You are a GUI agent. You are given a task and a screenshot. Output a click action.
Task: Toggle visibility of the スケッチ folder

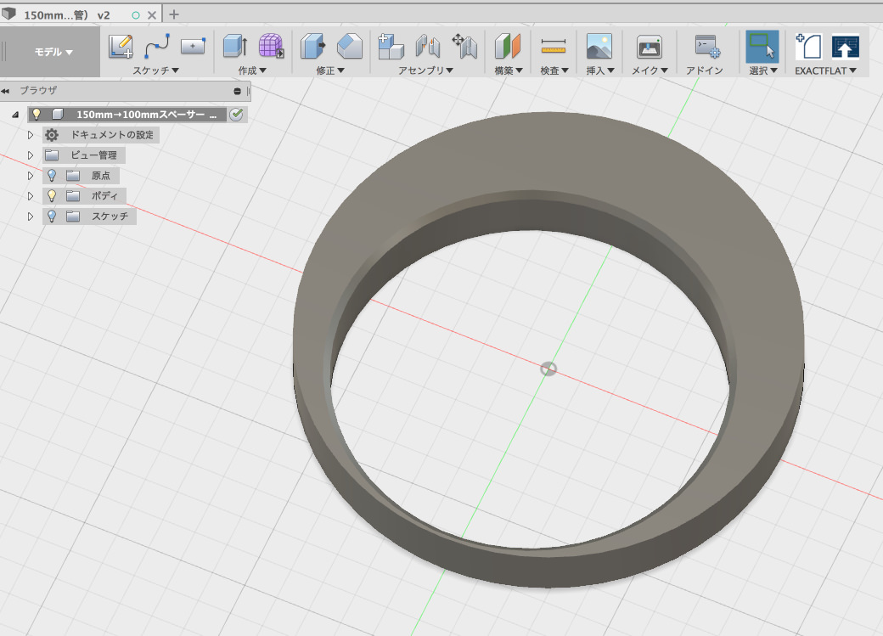[52, 217]
